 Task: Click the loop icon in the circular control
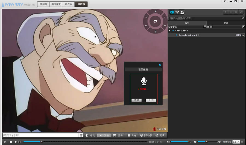coord(155,21)
